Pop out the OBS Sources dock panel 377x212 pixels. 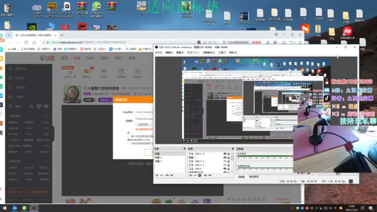[232, 149]
